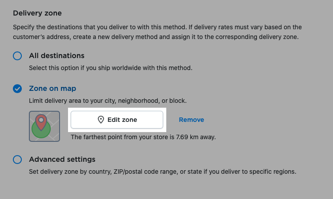Click the Remove link
Screen dimensions: 333x199
pyautogui.click(x=191, y=120)
